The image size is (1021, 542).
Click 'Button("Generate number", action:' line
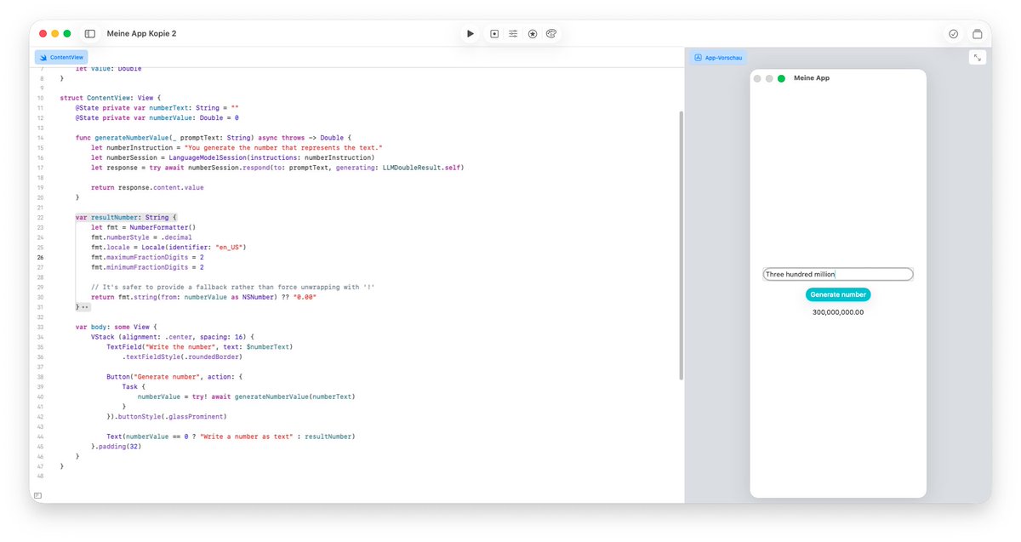[174, 376]
